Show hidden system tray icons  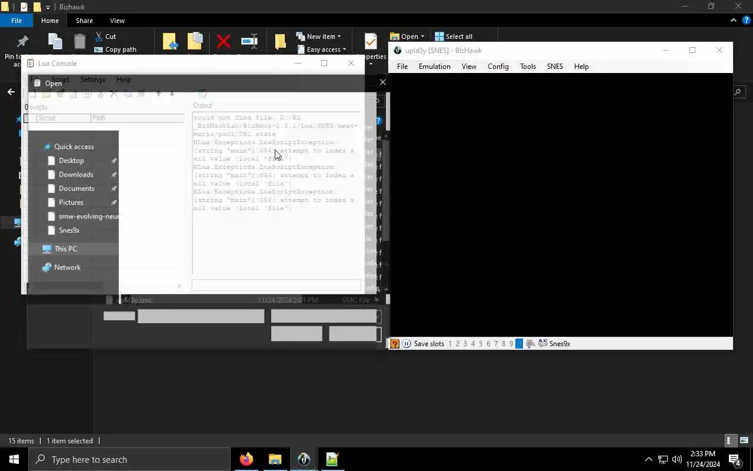(x=648, y=459)
